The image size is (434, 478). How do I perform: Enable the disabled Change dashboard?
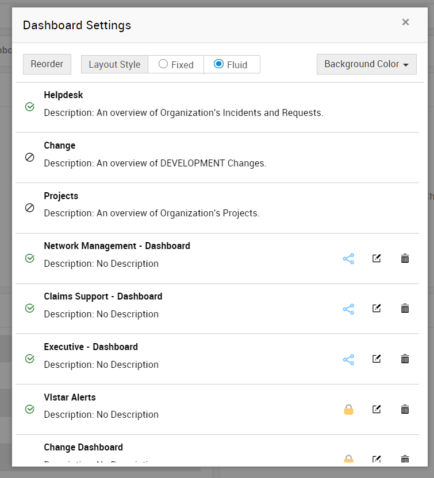click(x=30, y=157)
